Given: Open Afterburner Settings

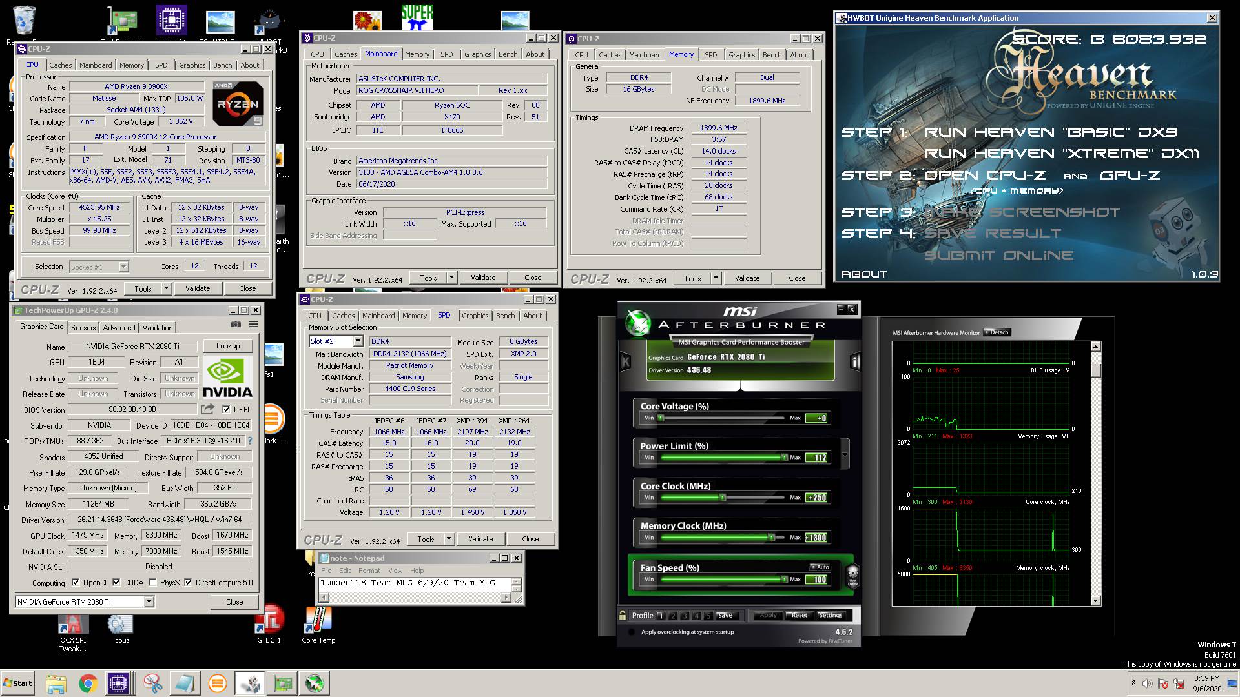Looking at the screenshot, I should 831,615.
